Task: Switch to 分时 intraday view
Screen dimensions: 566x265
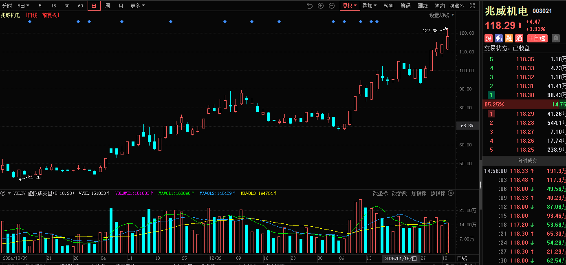Action: coord(7,6)
